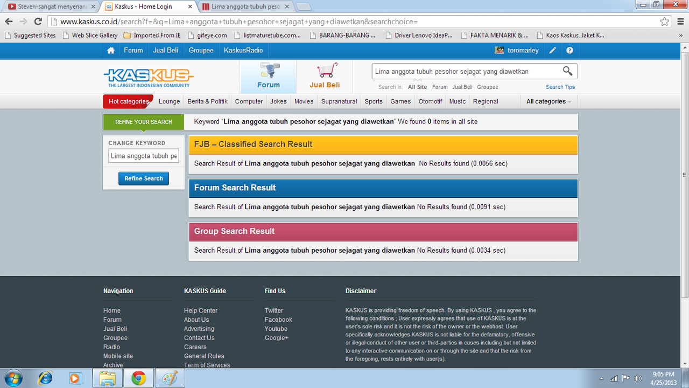
Task: Launch Internet Explorer from taskbar
Action: [x=45, y=378]
